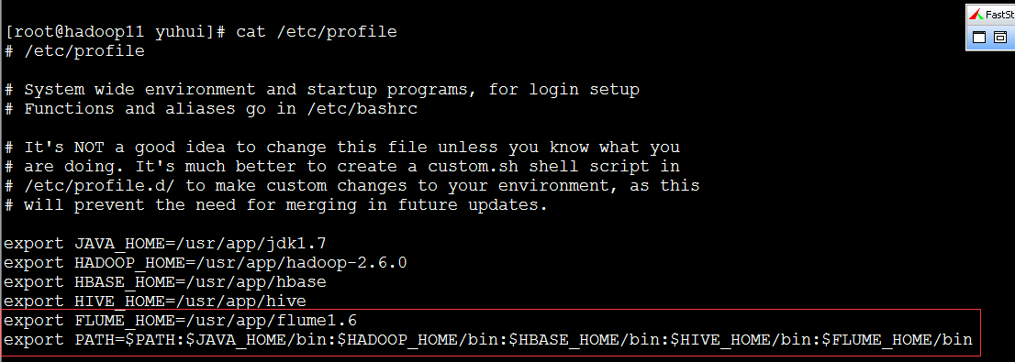The image size is (1015, 362).
Task: Click the 'custom.sh shell script' comment line
Action: tap(341, 167)
